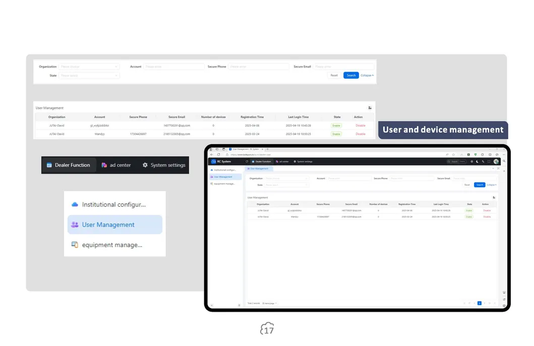Click Disable for Mandyy in the enlarged table

pos(361,134)
